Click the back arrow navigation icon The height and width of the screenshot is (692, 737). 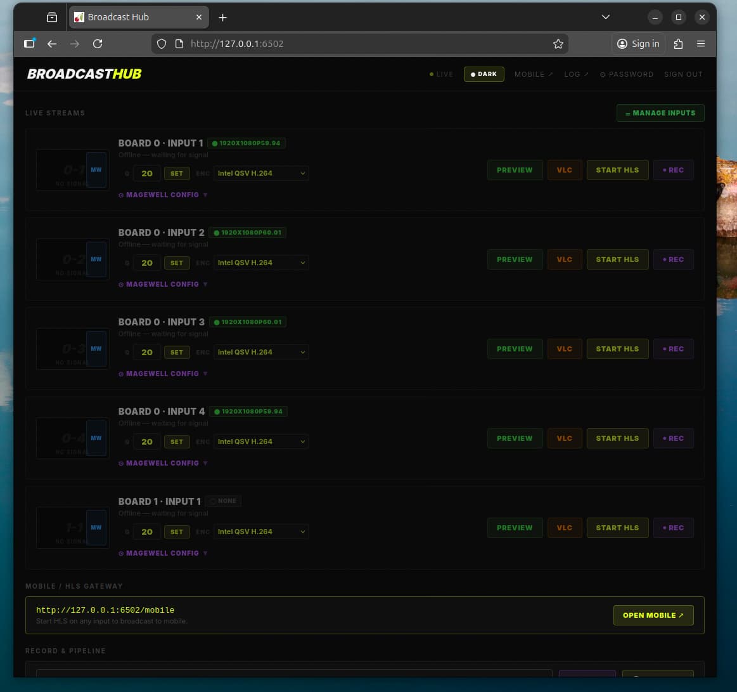(52, 44)
